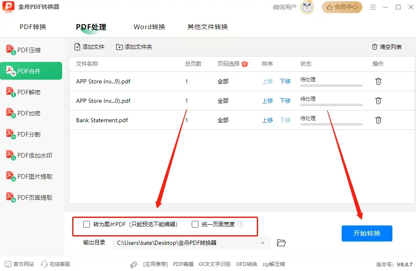The height and width of the screenshot is (271, 416).
Task: Open recommended app OFD转换
Action: (247, 264)
